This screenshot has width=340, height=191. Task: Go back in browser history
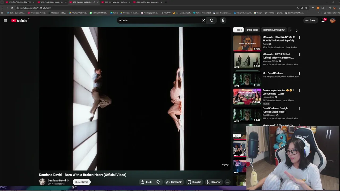point(2,8)
